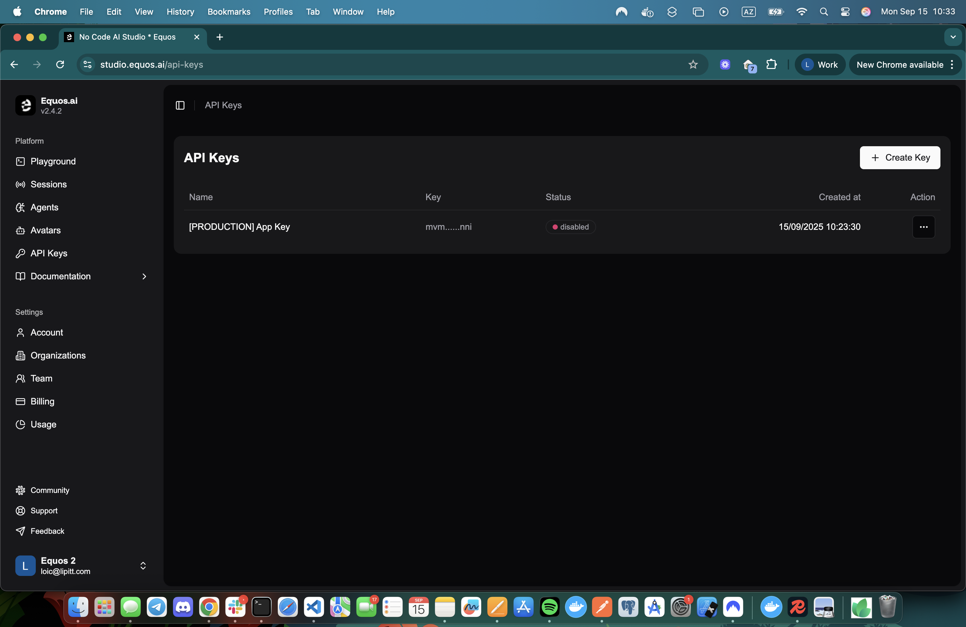Viewport: 966px width, 627px height.
Task: Open Playground in the sidebar
Action: 53,162
